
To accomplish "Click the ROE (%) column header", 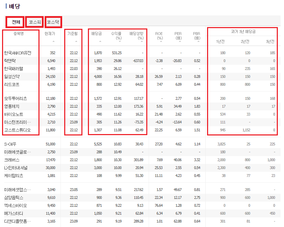I will tap(159, 36).
